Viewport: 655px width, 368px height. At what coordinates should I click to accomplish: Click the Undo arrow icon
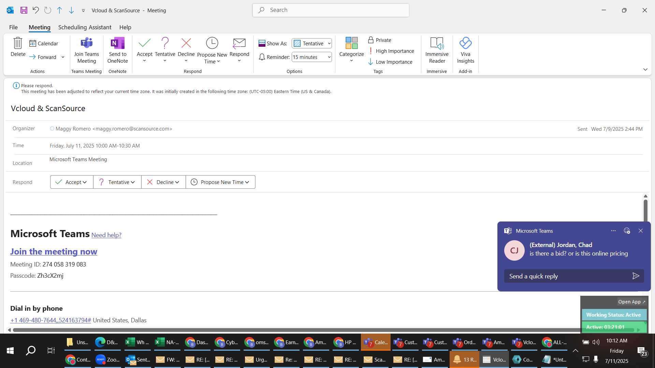tap(35, 10)
